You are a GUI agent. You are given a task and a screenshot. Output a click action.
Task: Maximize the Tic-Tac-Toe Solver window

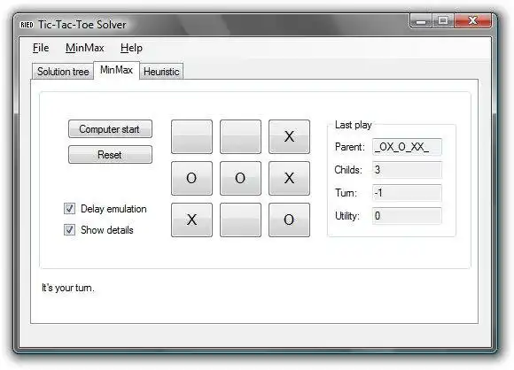coord(443,21)
